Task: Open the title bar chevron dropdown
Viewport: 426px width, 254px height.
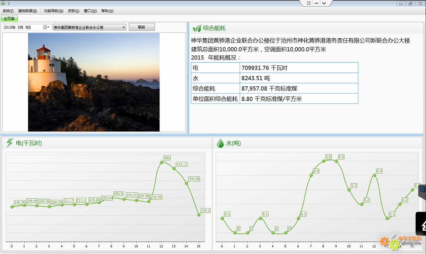Action: click(324, 3)
